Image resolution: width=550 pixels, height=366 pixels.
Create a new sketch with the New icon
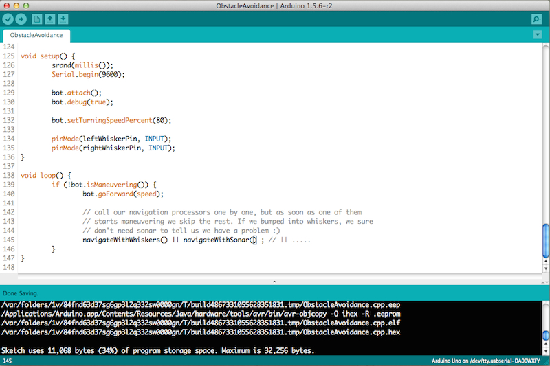coord(37,19)
